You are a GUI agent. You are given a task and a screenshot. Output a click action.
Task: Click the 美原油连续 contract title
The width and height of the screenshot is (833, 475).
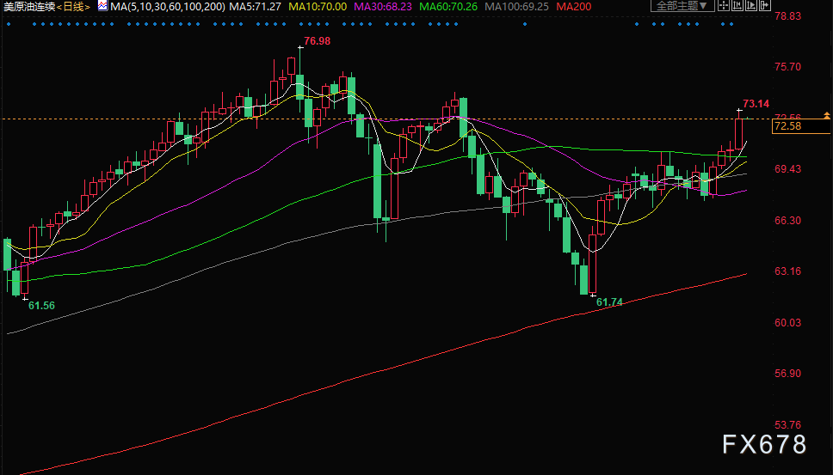(28, 8)
